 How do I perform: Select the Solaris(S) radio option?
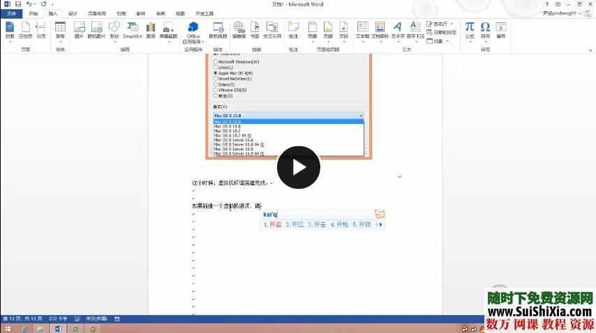215,84
